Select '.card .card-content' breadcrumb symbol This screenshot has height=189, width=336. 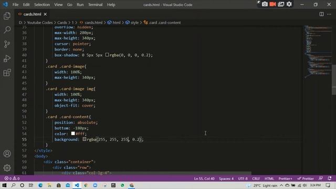pos(162,23)
